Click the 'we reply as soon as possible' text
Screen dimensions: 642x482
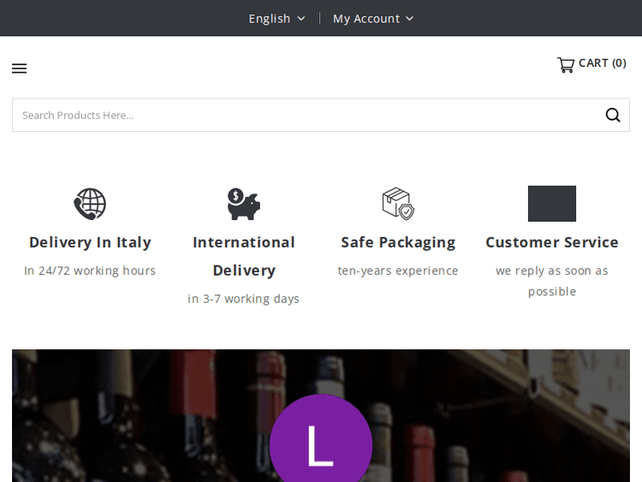pos(552,281)
